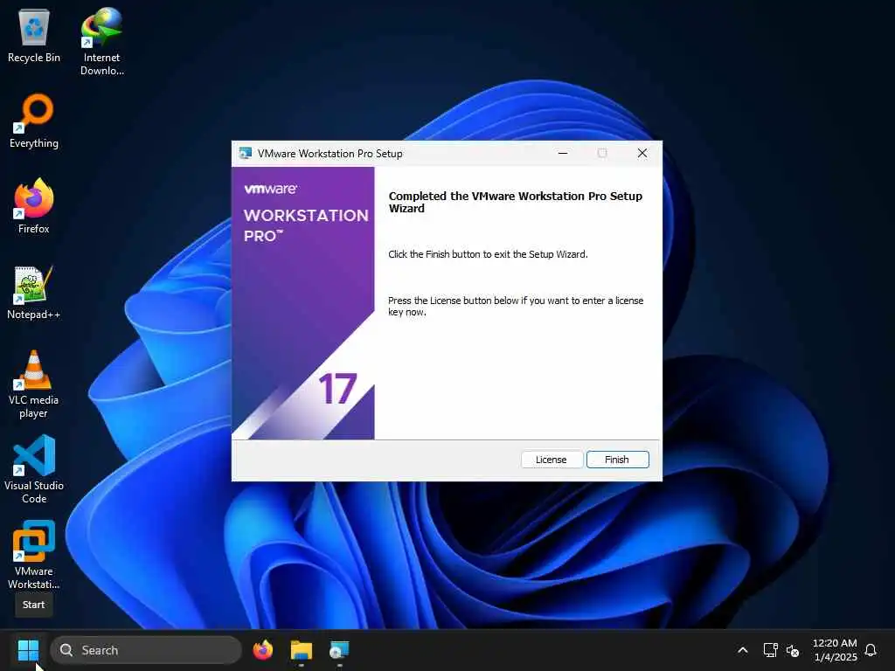Minimize the VMware Workstation Pro Setup window
Image resolution: width=895 pixels, height=671 pixels.
pyautogui.click(x=563, y=153)
